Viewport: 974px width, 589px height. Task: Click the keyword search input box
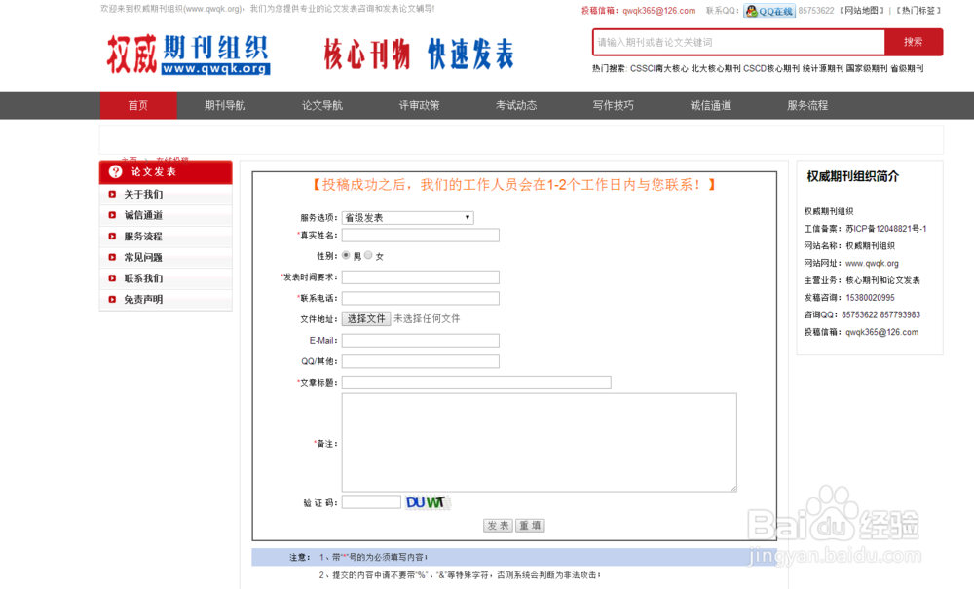[x=737, y=43]
